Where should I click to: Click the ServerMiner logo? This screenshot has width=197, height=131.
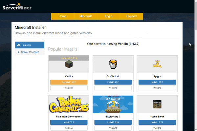point(17,7)
